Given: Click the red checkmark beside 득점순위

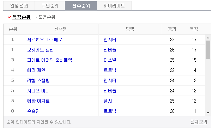Looking at the screenshot, I should pos(10,17).
